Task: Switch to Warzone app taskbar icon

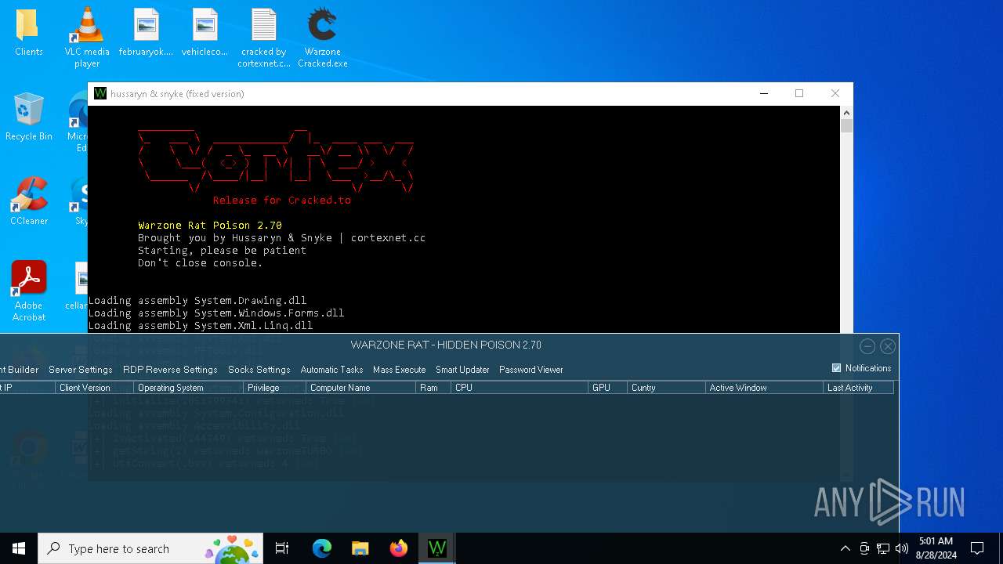Action: (437, 548)
